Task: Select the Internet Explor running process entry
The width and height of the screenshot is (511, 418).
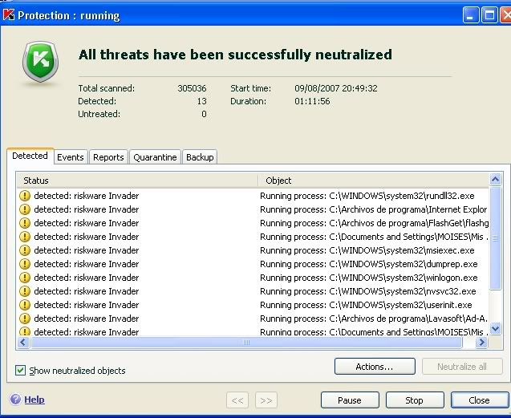Action: click(253, 209)
